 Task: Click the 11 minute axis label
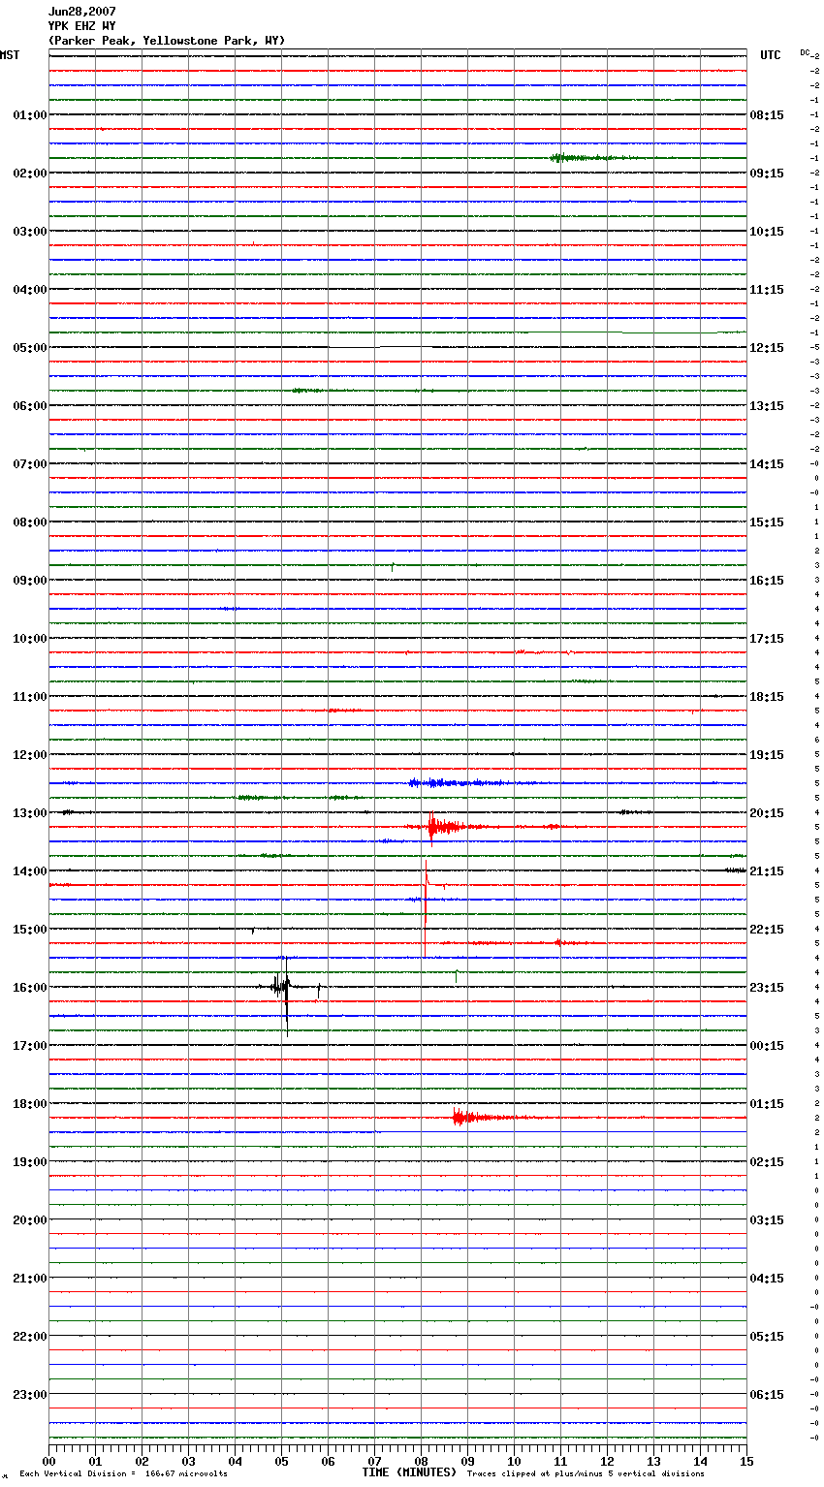click(x=560, y=1461)
